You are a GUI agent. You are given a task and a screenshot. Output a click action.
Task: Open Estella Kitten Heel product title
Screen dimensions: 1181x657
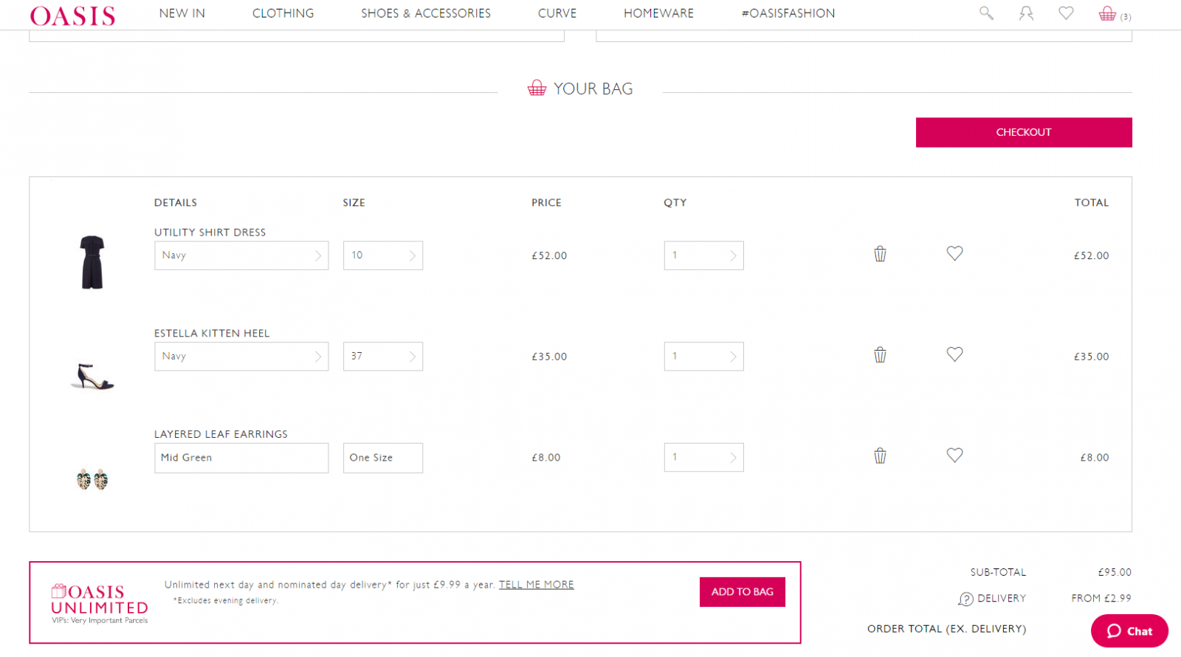(212, 333)
